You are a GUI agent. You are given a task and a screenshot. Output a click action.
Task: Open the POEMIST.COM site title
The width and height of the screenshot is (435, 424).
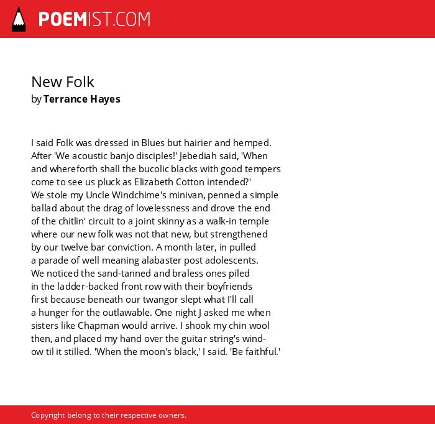pyautogui.click(x=94, y=19)
